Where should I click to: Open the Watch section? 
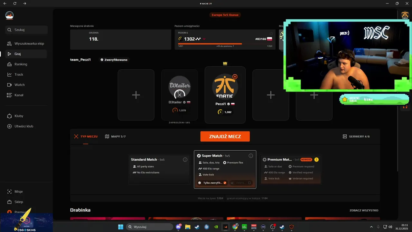click(x=26, y=85)
